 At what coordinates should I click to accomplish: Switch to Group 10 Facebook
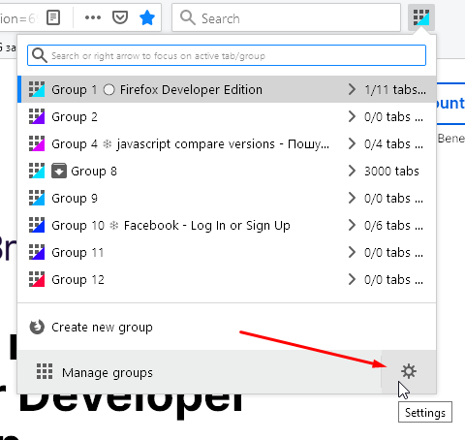tap(227, 225)
